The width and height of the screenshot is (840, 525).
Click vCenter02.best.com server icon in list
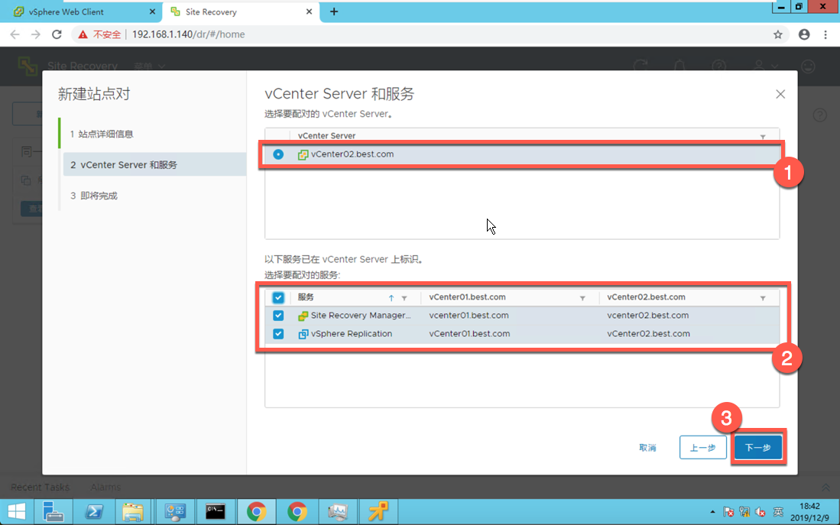(x=303, y=154)
